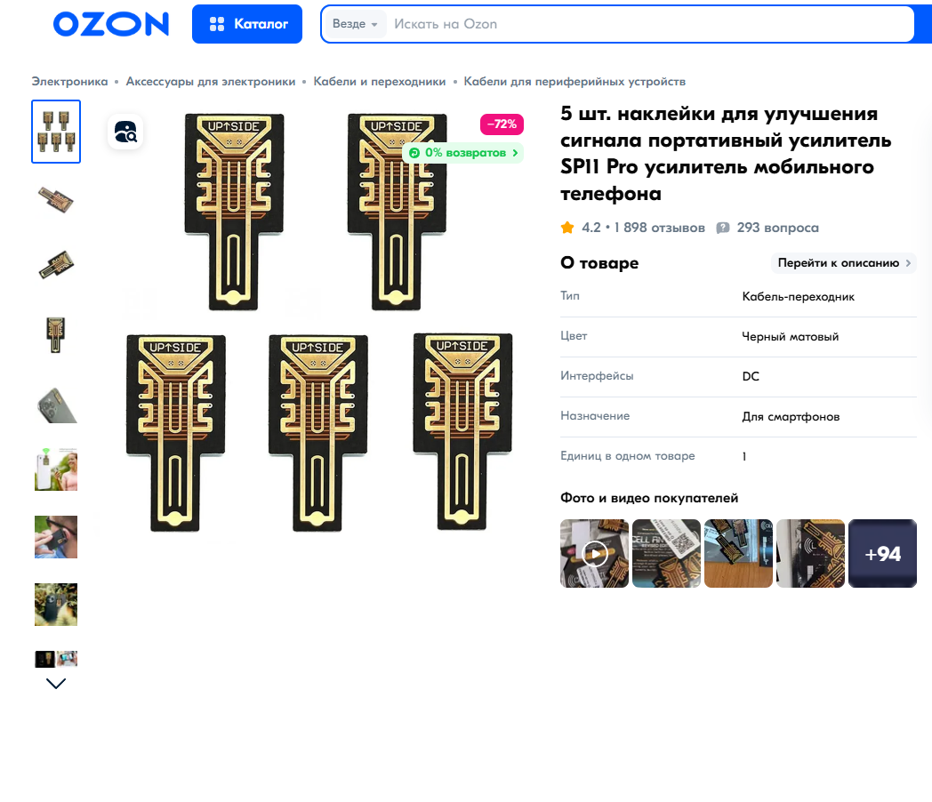Open the 0% возвратов returns badge
Image resolution: width=932 pixels, height=802 pixels.
click(463, 153)
